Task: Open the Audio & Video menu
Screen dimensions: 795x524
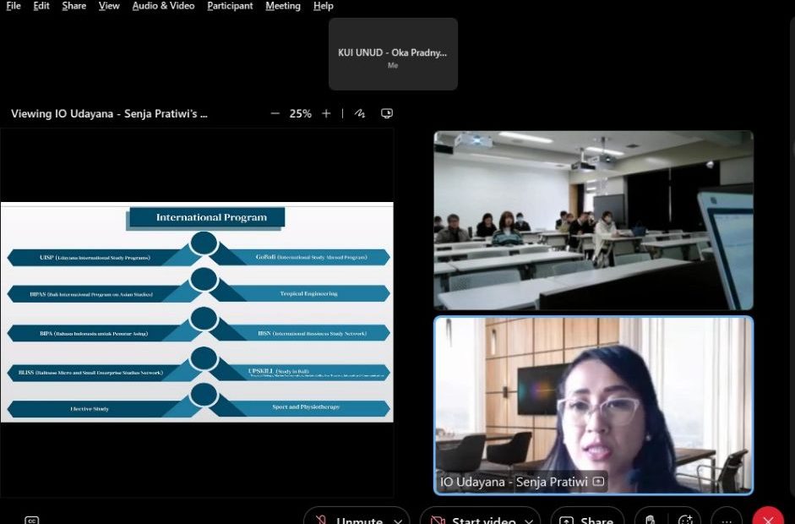Action: tap(163, 6)
